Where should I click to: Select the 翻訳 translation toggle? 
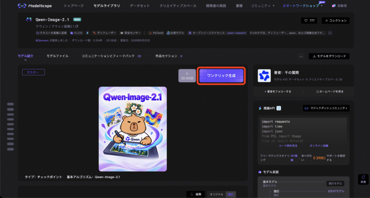click(x=231, y=194)
